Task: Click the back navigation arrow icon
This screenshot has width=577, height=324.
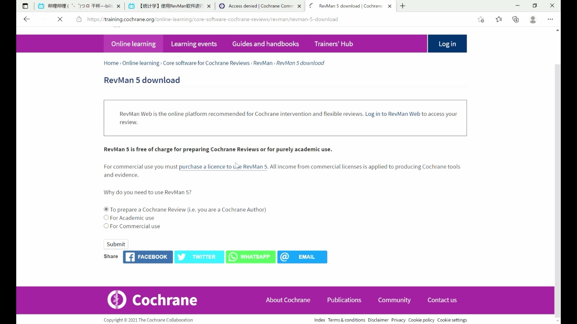Action: [26, 19]
